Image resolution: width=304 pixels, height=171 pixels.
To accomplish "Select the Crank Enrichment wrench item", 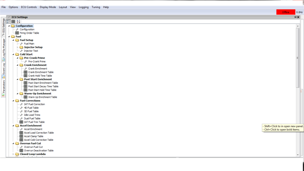I will coord(38,68).
